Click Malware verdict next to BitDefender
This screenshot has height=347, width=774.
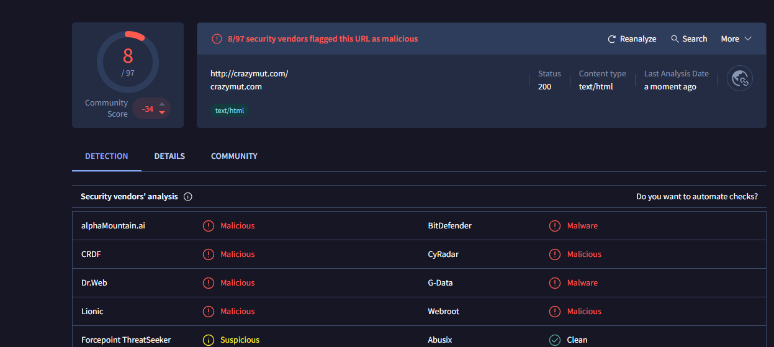point(582,225)
